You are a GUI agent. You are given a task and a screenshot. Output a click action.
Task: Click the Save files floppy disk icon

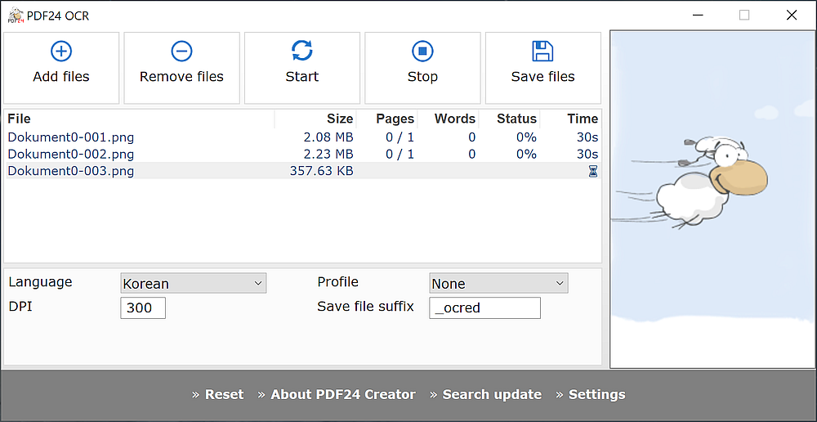click(x=543, y=52)
